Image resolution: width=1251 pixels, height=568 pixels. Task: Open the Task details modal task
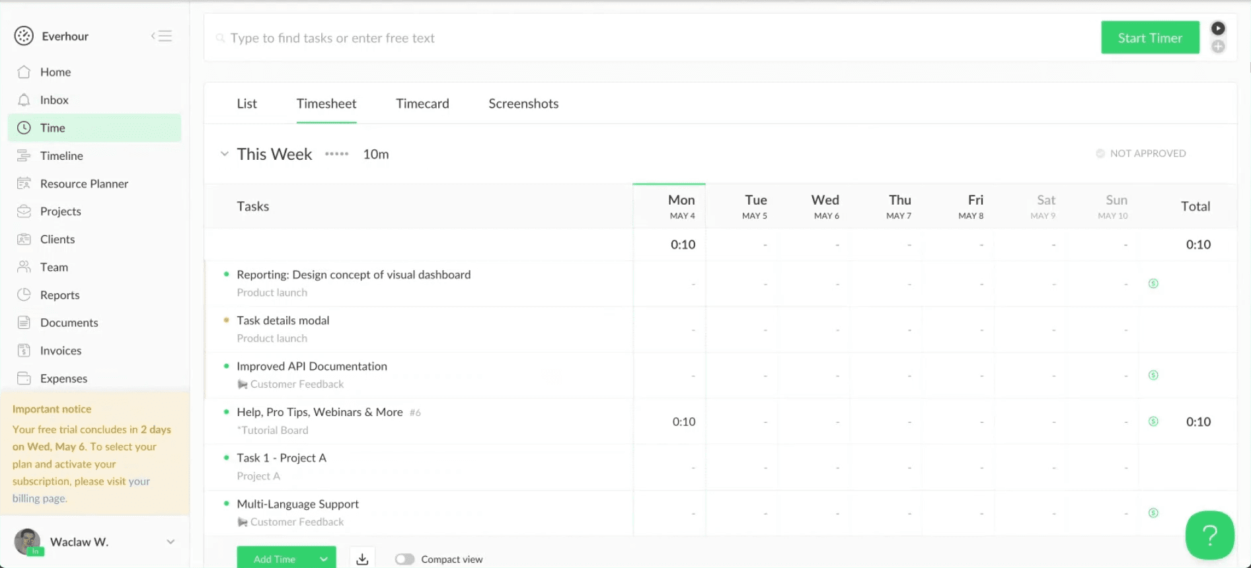tap(283, 320)
